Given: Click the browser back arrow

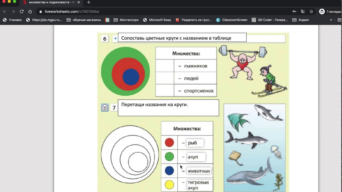Looking at the screenshot, I should point(5,11).
